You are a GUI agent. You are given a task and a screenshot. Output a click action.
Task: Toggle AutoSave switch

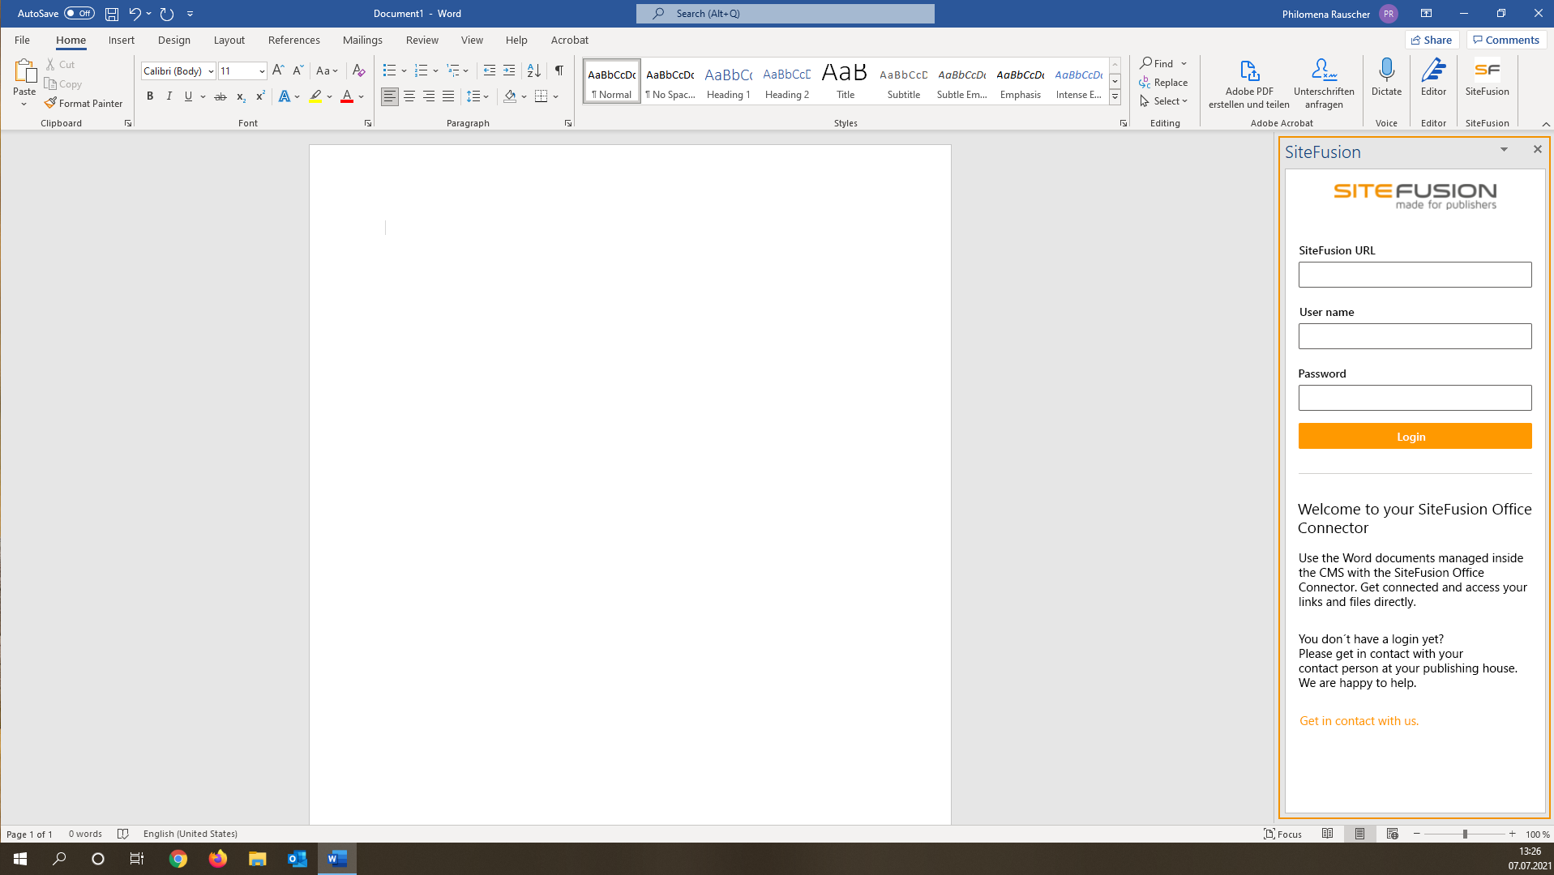coord(79,14)
